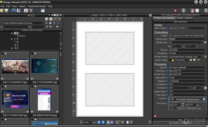The width and height of the screenshot is (208, 127).
Task: Click the Printers and Settings tab
Action: pos(164,18)
